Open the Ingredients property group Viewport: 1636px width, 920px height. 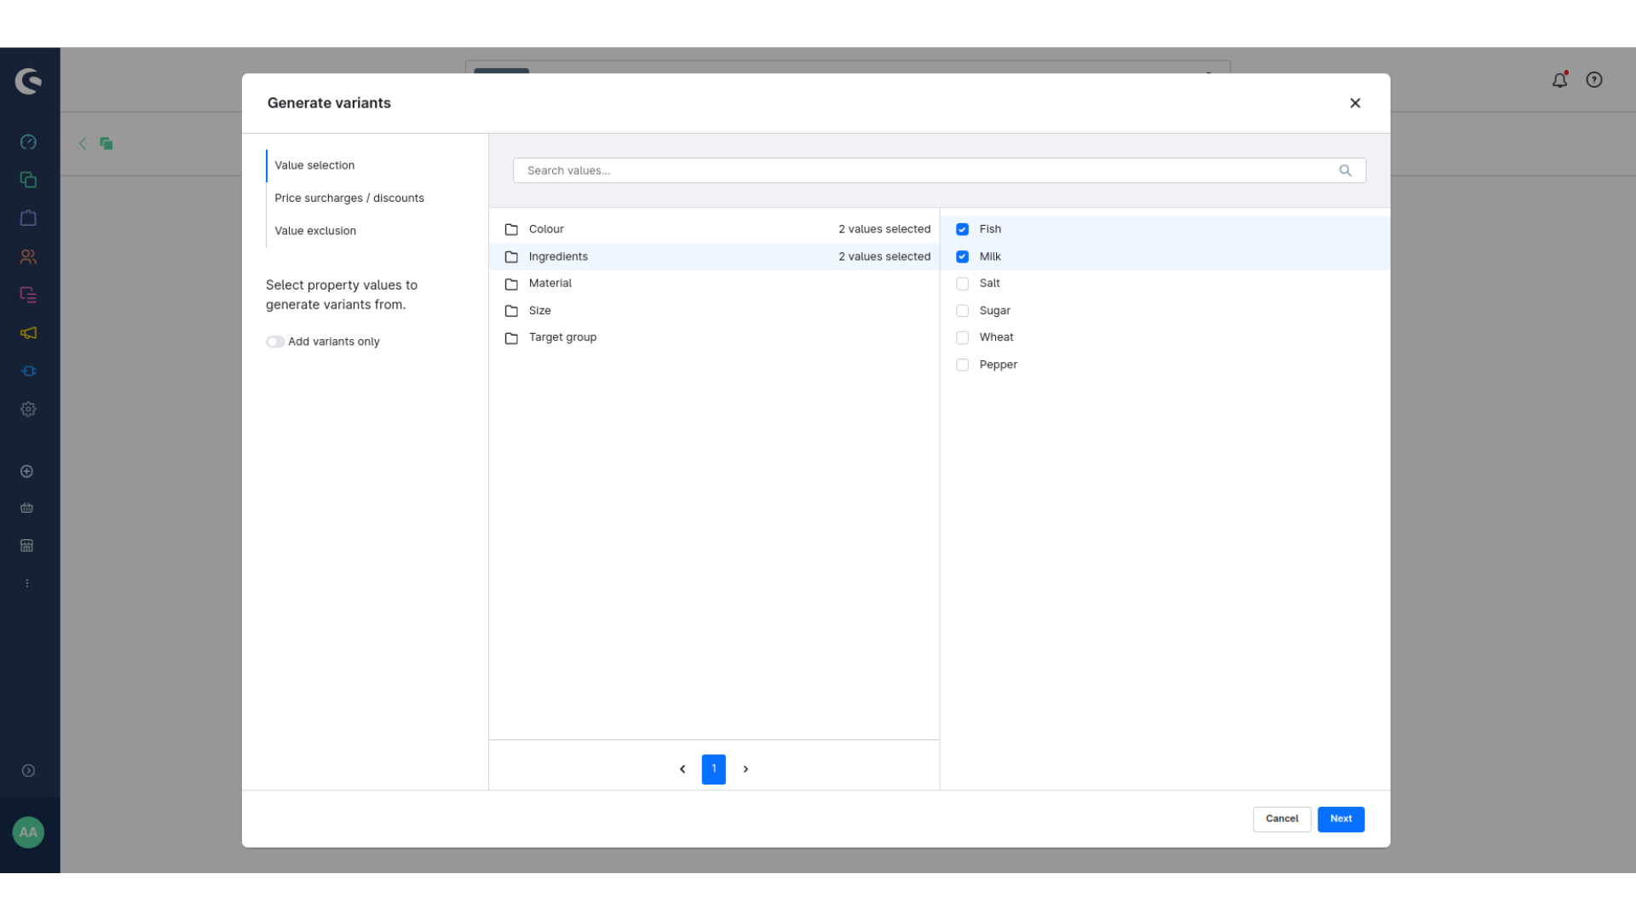point(714,256)
